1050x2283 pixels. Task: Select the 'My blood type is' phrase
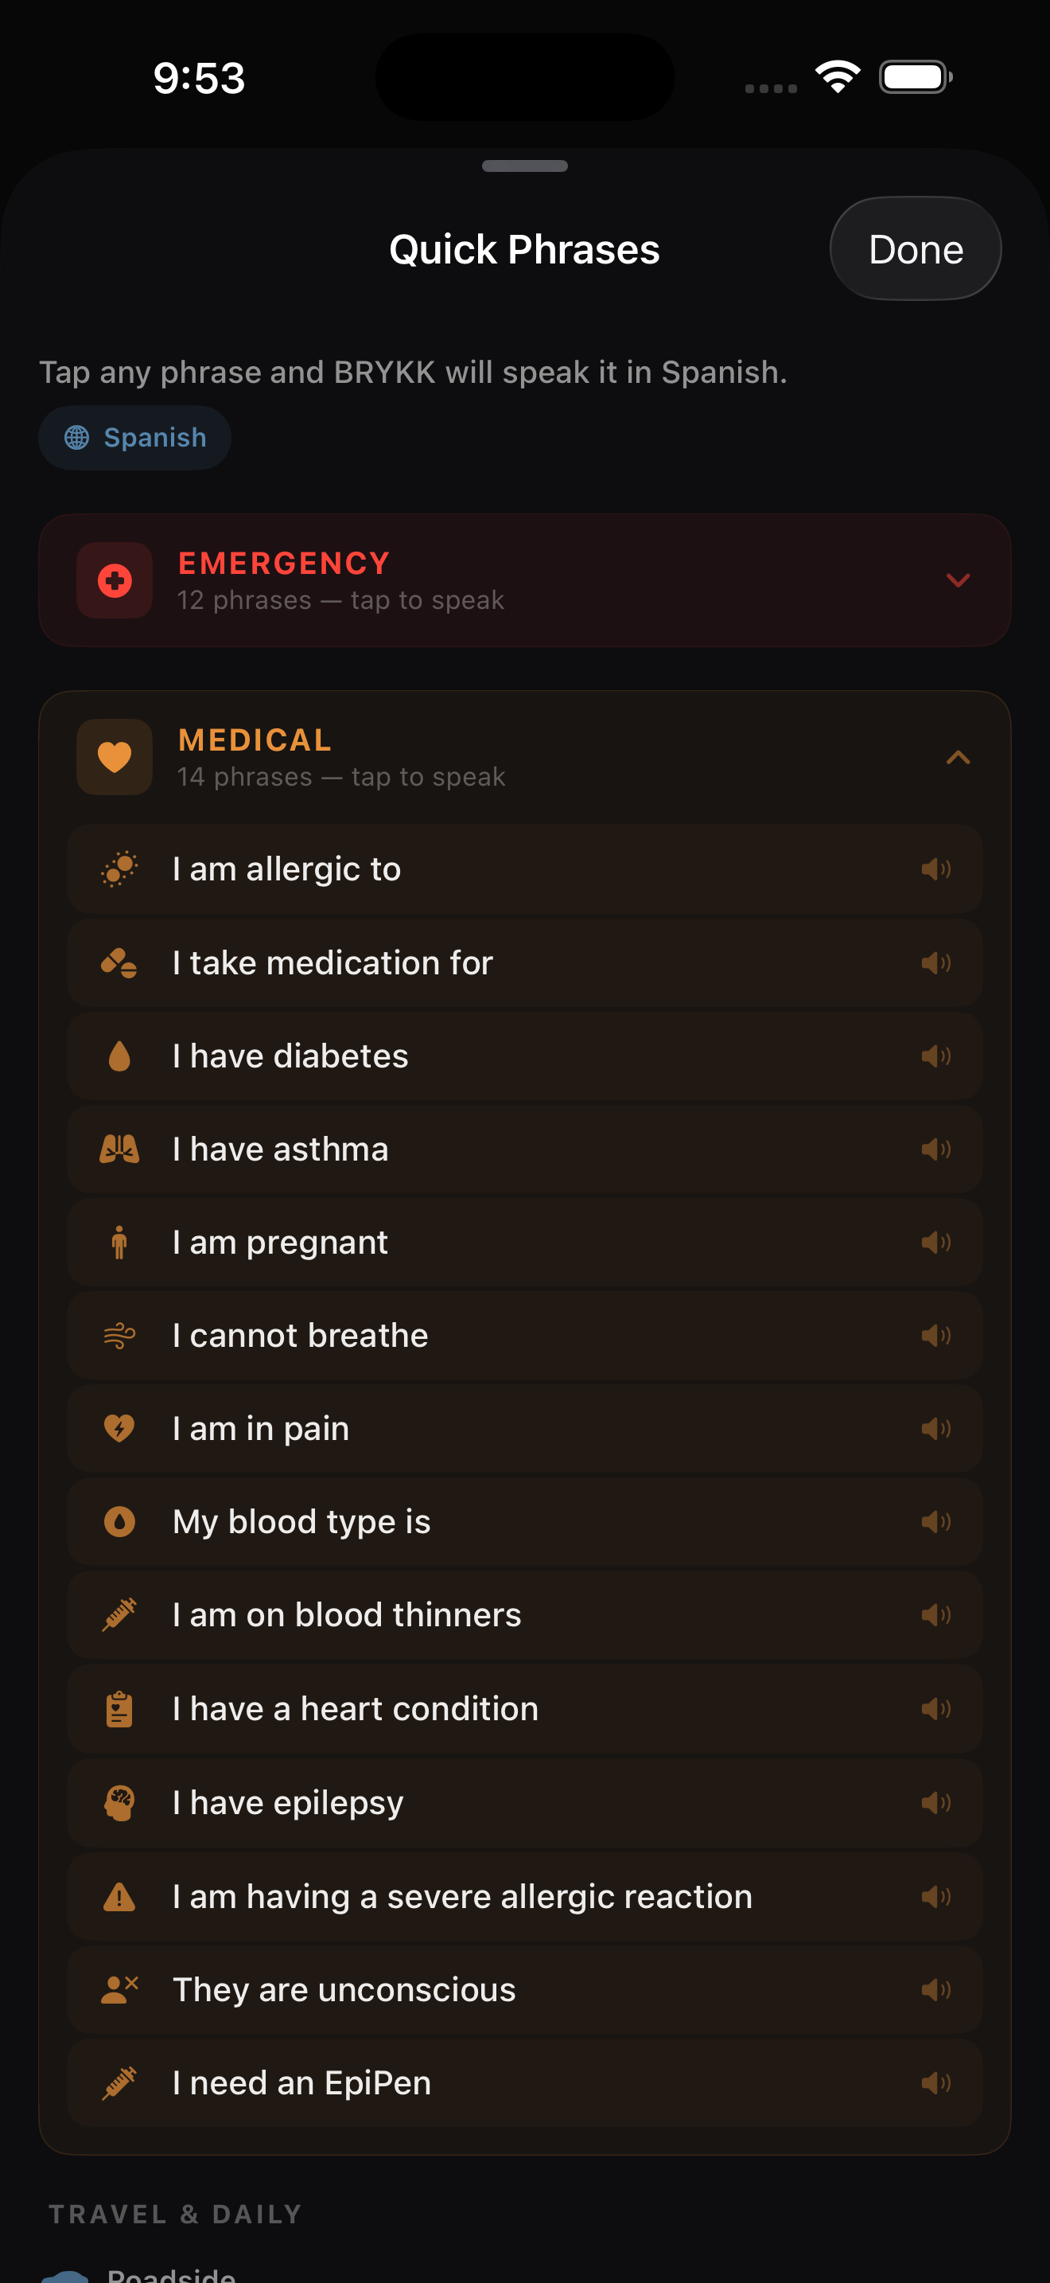(524, 1522)
